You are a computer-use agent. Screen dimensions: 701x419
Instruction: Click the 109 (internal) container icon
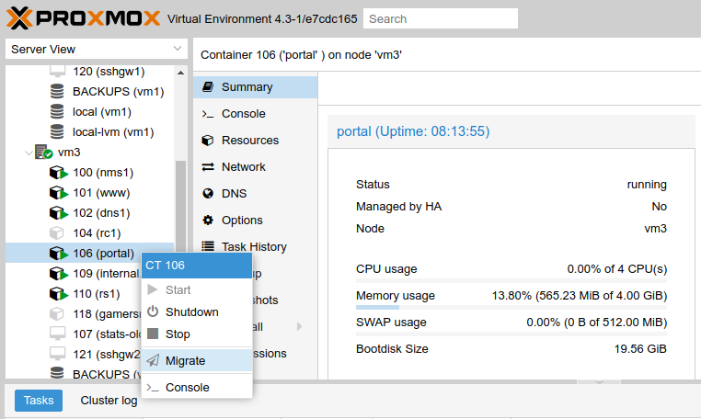[58, 274]
